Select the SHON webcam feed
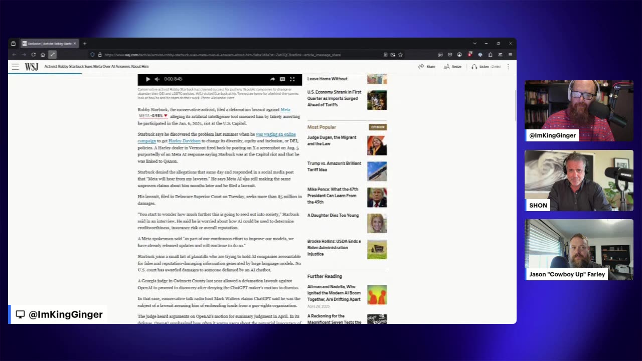The width and height of the screenshot is (642, 361). pyautogui.click(x=579, y=180)
